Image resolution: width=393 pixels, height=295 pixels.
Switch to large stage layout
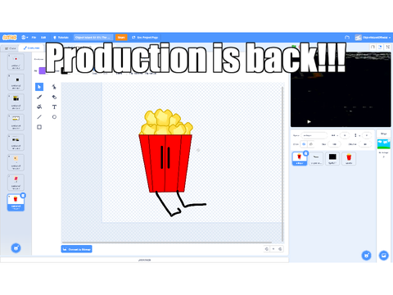(380, 48)
